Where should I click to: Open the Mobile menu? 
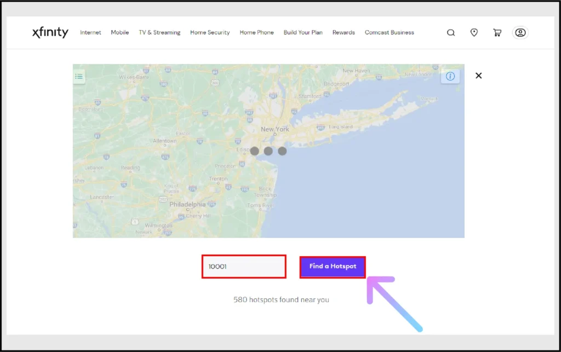120,32
